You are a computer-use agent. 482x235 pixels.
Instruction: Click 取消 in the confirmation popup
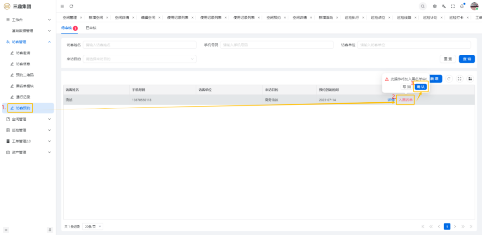click(406, 87)
